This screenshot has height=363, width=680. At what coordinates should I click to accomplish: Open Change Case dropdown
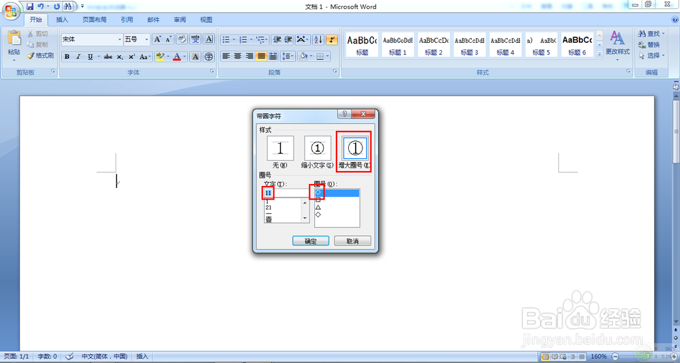click(146, 57)
